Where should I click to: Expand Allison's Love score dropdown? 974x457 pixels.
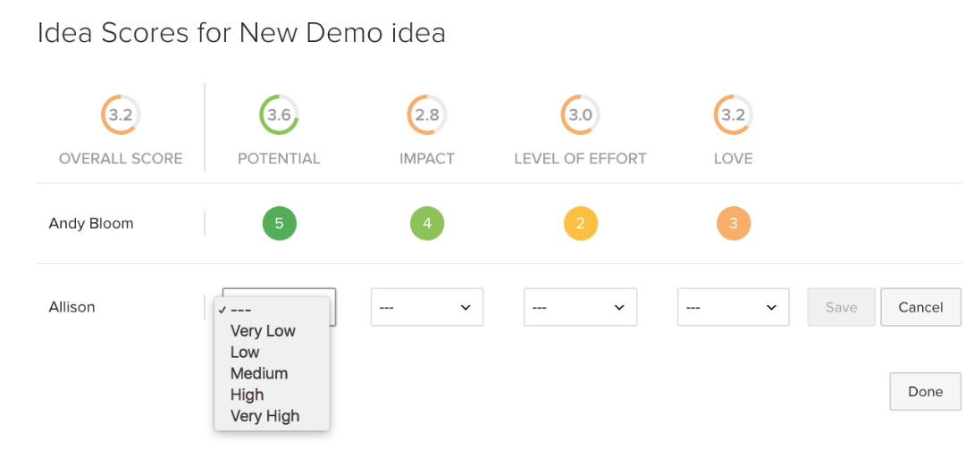tap(733, 307)
